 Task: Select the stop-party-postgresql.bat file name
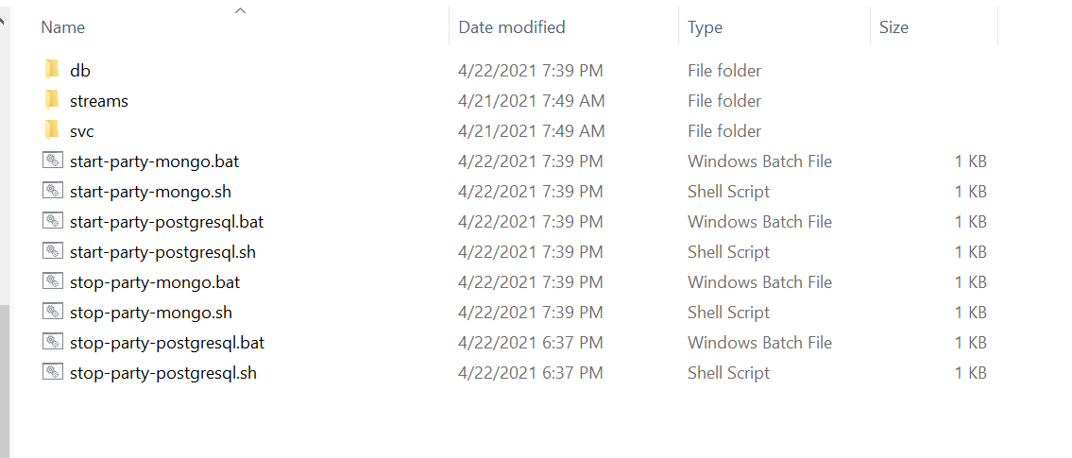tap(167, 343)
